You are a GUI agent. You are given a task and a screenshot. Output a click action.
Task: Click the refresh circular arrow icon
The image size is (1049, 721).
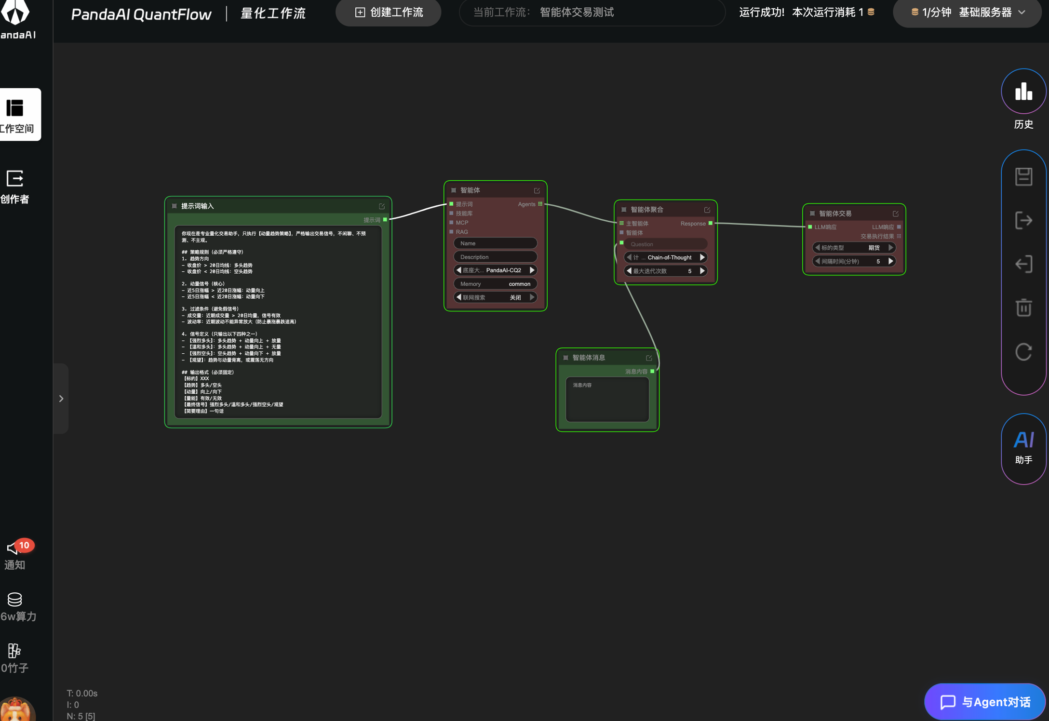click(x=1023, y=351)
